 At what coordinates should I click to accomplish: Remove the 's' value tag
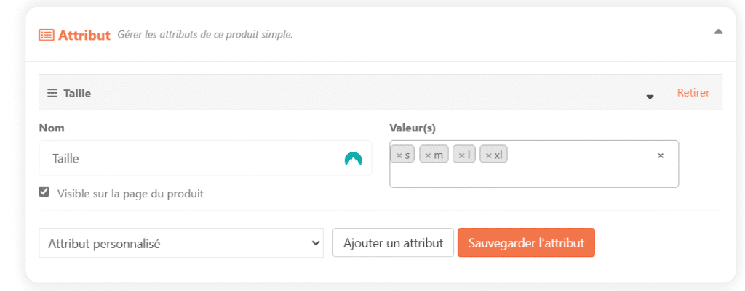(399, 155)
